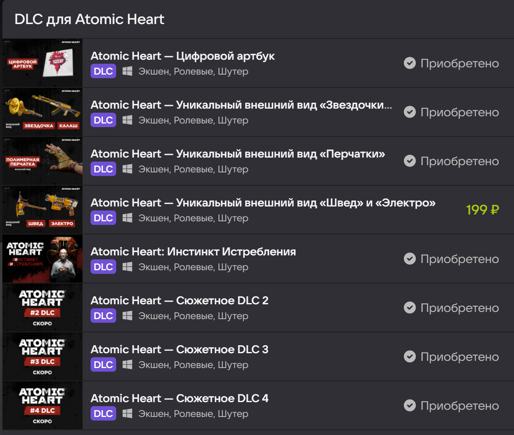Click the Windows icon in the «Перчатки» row
This screenshot has width=514, height=435.
127,169
